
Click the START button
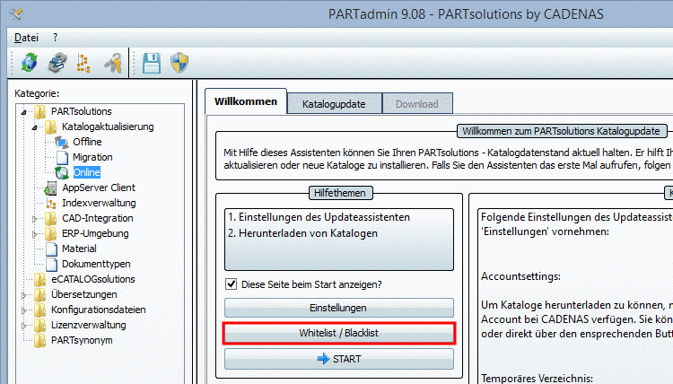click(338, 359)
